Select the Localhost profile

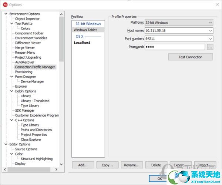82,43
